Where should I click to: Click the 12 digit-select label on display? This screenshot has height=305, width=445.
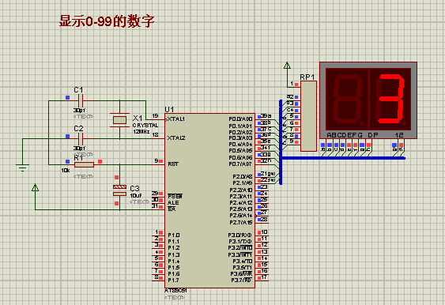[x=399, y=135]
